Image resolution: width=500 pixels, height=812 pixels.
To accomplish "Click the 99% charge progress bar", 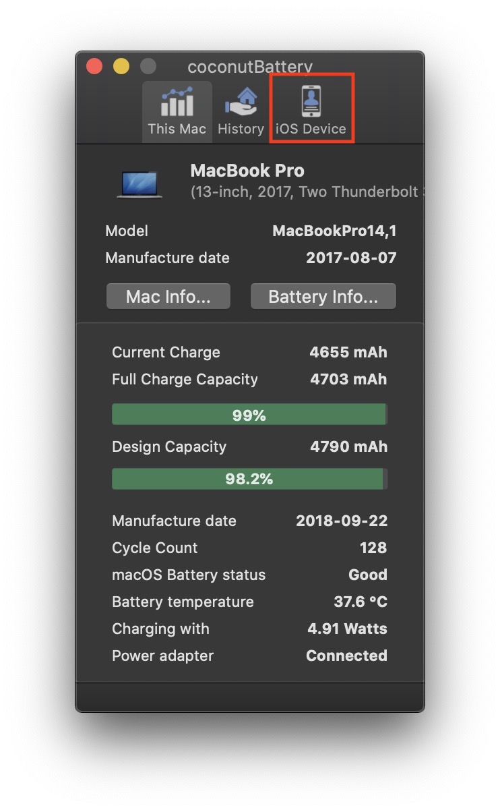I will (249, 415).
